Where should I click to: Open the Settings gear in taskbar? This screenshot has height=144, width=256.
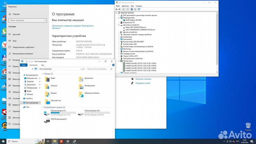68,142
